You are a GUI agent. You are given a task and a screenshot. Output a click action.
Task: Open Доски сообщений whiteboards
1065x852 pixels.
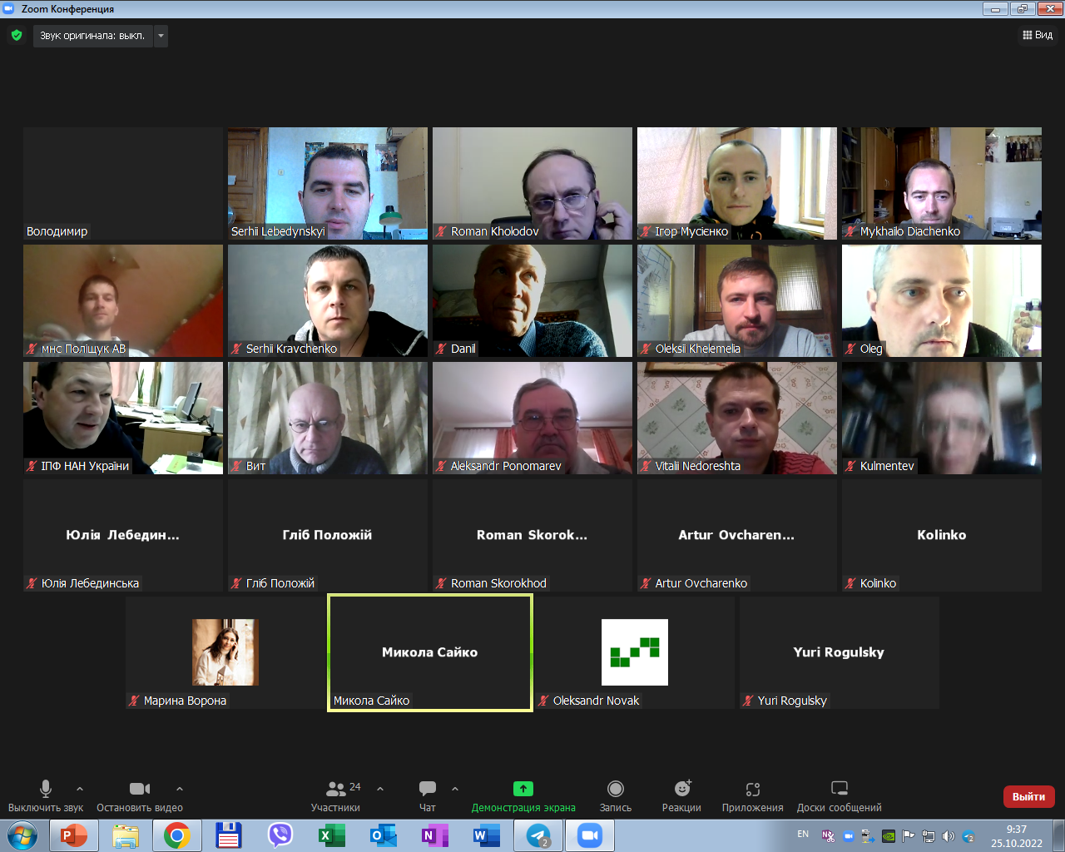click(840, 796)
